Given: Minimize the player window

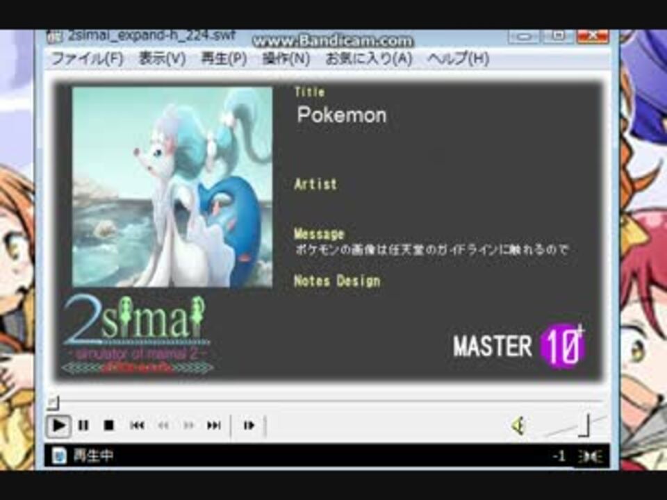Looking at the screenshot, I should tap(523, 37).
